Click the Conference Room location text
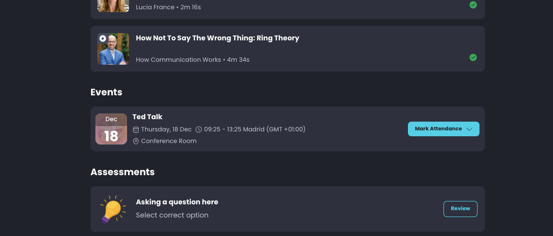 pyautogui.click(x=168, y=141)
